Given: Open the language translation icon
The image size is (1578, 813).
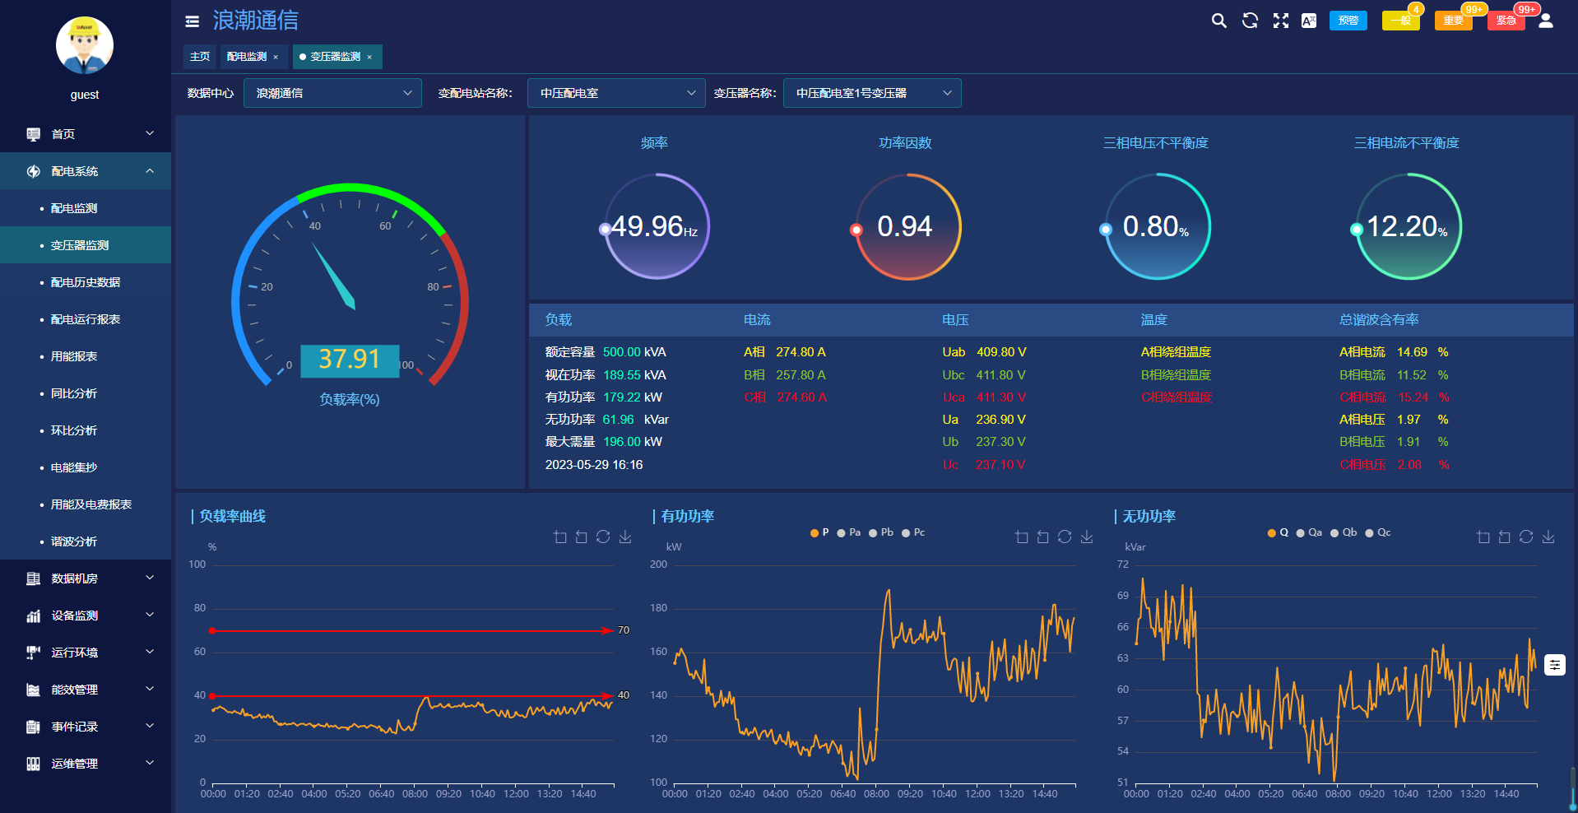Looking at the screenshot, I should (x=1309, y=21).
